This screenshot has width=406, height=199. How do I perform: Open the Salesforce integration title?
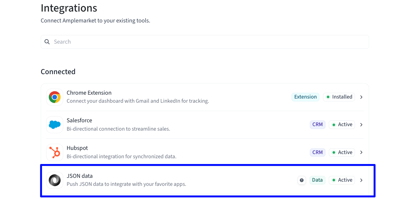79,120
